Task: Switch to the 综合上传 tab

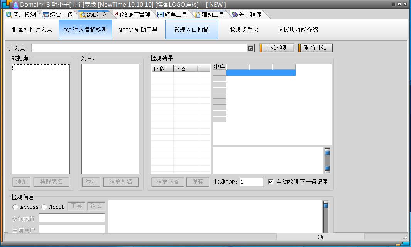Action: 58,14
